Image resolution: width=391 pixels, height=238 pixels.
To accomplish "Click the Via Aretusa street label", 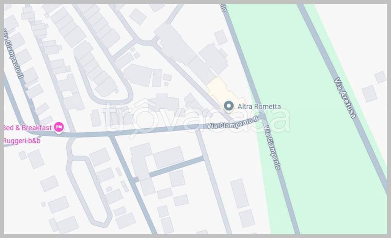I will (345, 98).
